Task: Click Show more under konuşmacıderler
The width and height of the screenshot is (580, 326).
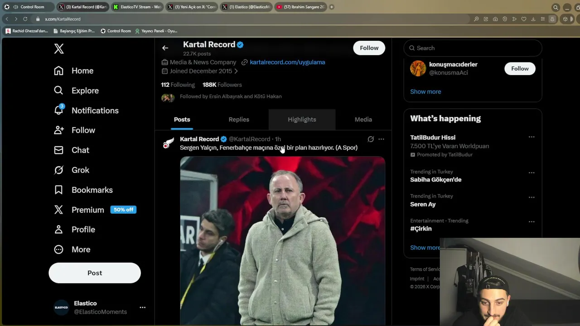Action: click(x=425, y=91)
